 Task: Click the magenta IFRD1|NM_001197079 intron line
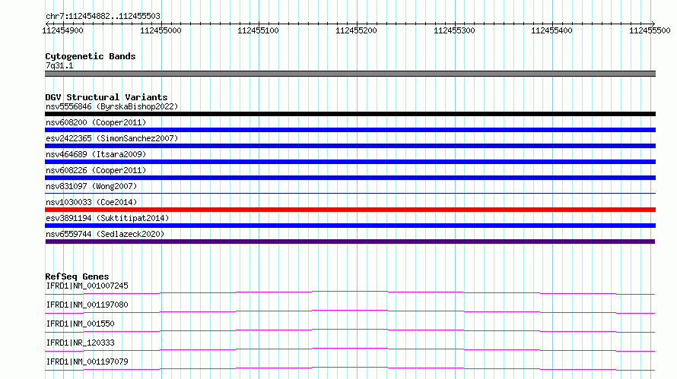click(x=350, y=368)
